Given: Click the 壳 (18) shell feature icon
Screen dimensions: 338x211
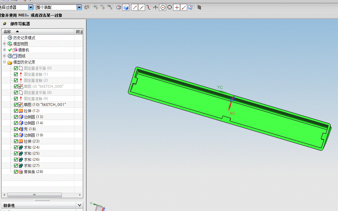Looking at the screenshot, I should tap(21, 129).
